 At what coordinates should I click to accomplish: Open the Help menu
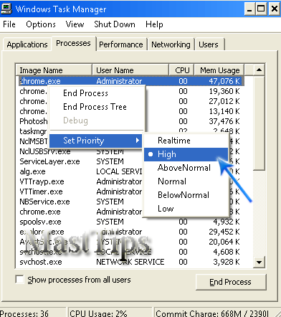pos(154,24)
